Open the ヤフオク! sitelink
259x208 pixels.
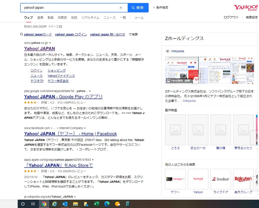37,81
